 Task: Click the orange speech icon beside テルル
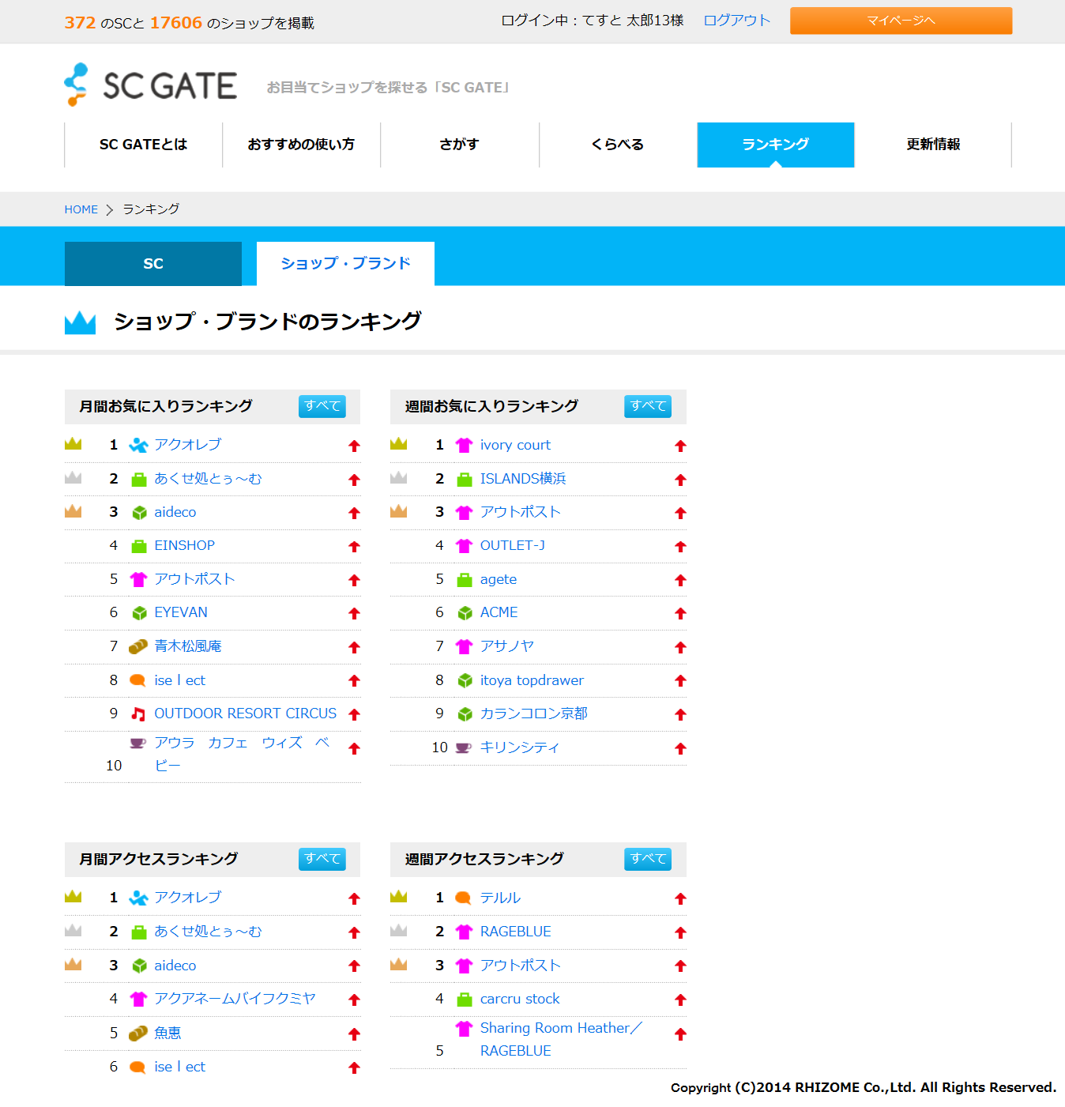pyautogui.click(x=464, y=898)
